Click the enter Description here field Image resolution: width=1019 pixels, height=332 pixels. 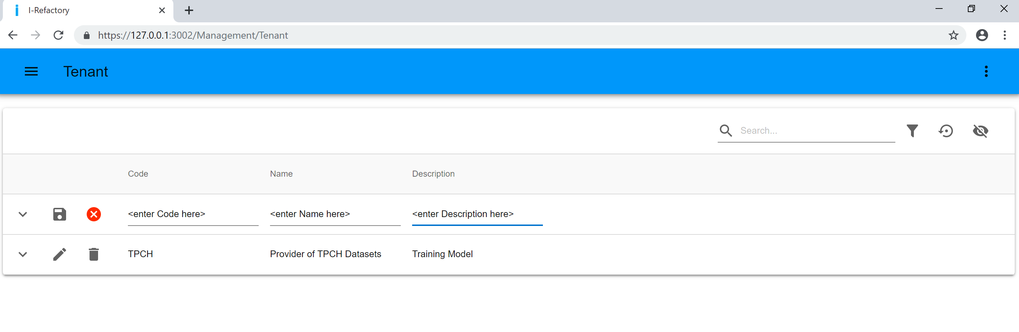(477, 214)
